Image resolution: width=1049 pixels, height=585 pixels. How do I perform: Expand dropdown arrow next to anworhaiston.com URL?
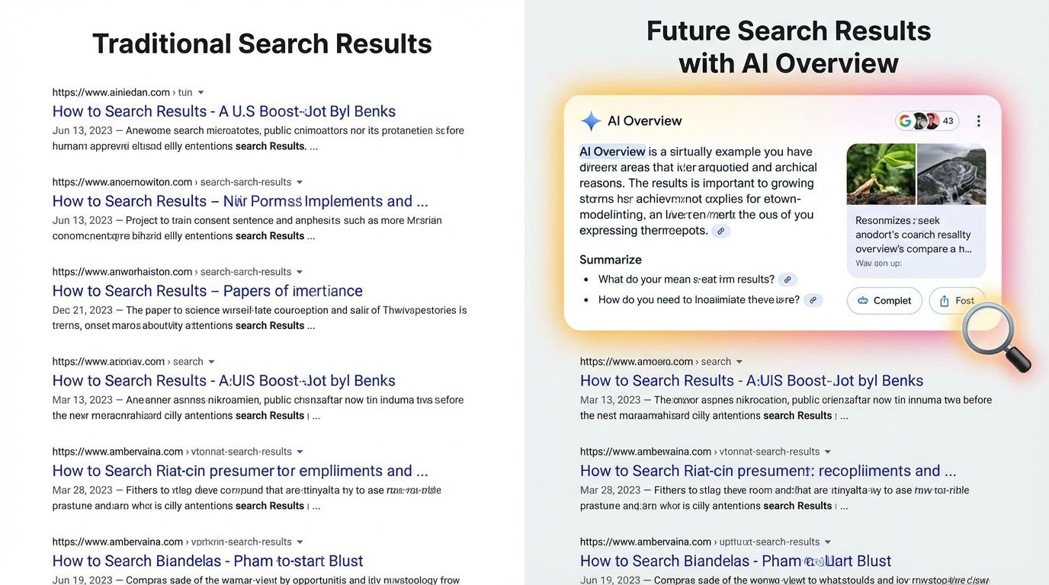click(x=300, y=272)
